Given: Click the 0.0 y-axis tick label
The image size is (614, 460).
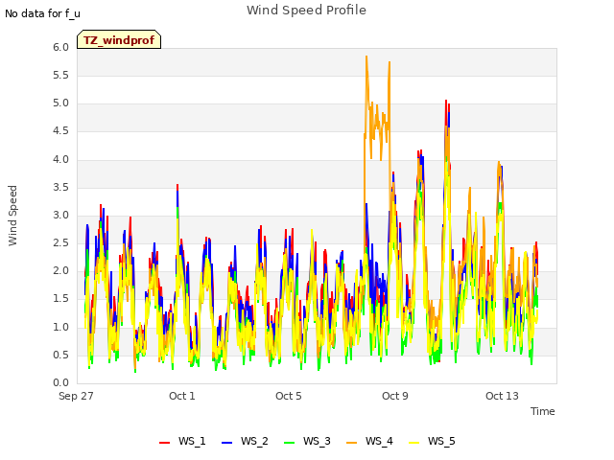Looking at the screenshot, I should 60,383.
